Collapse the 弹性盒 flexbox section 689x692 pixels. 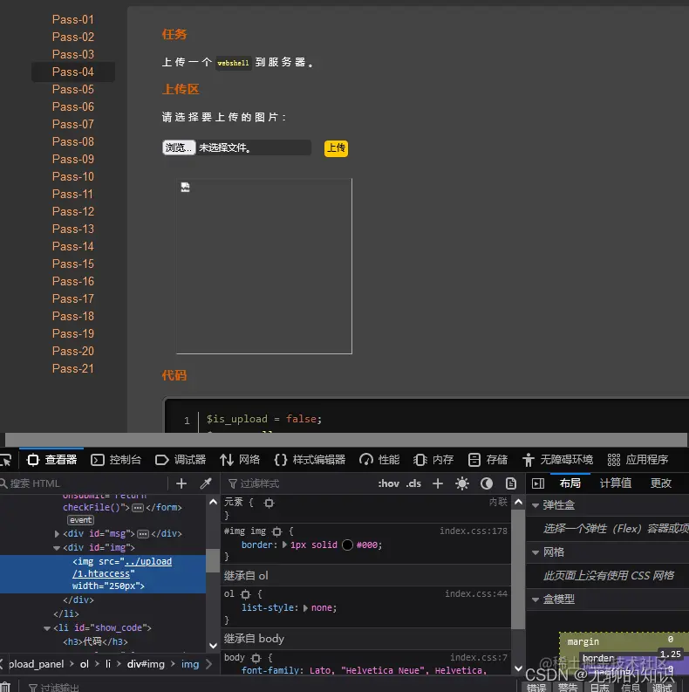coord(536,505)
